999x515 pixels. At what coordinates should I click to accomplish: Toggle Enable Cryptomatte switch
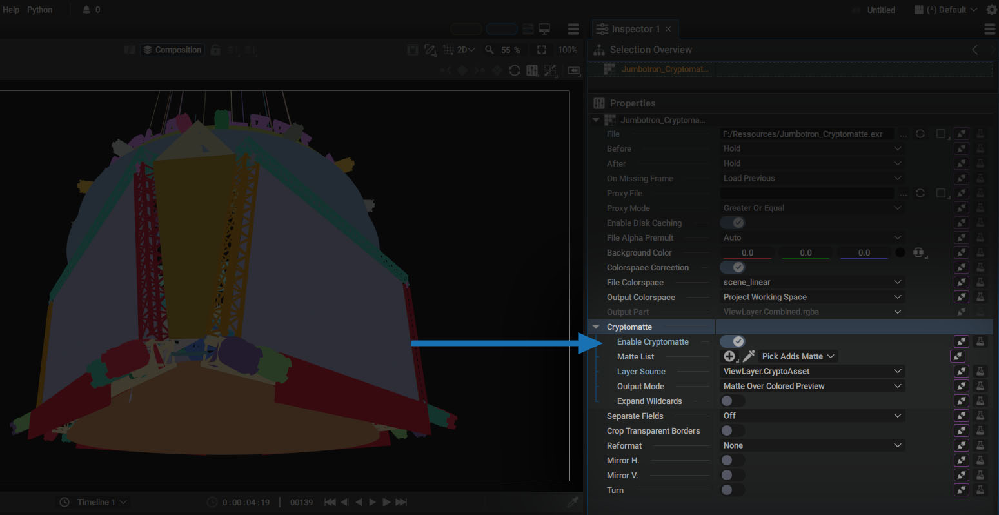[x=733, y=341]
